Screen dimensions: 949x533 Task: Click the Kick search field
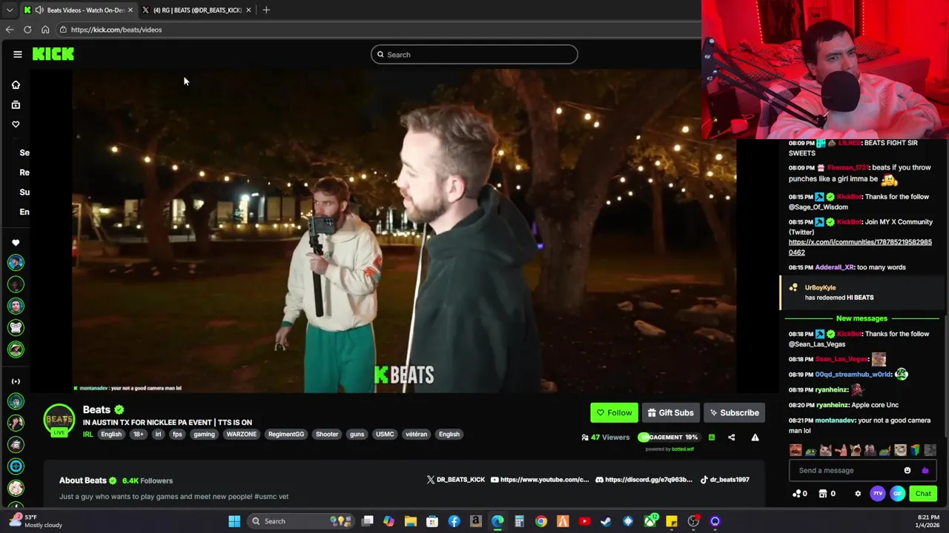(474, 54)
